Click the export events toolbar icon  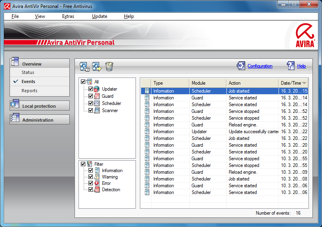(x=96, y=66)
